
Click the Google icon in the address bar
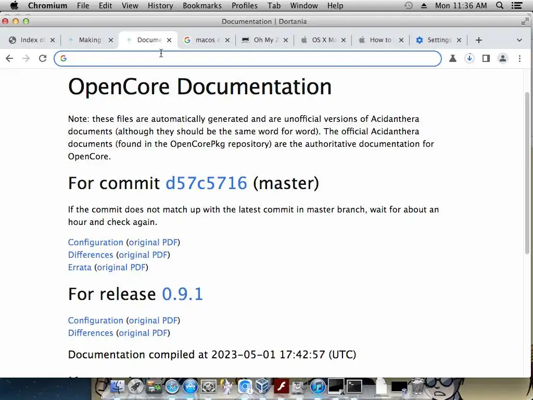point(63,58)
